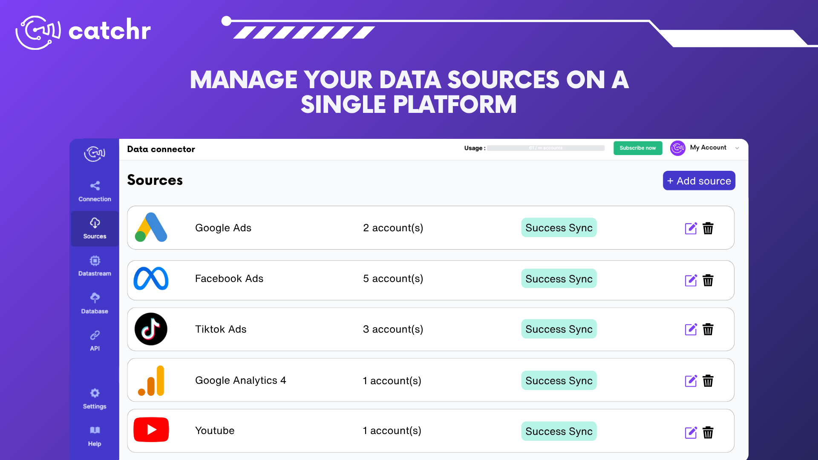818x460 pixels.
Task: Switch to the Datastream section
Action: coord(95,266)
